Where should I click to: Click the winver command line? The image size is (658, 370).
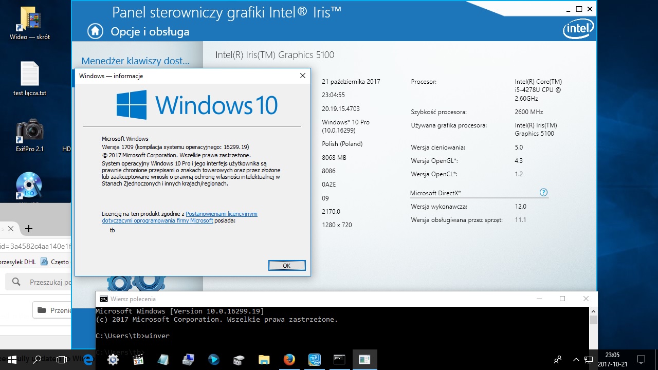point(133,336)
